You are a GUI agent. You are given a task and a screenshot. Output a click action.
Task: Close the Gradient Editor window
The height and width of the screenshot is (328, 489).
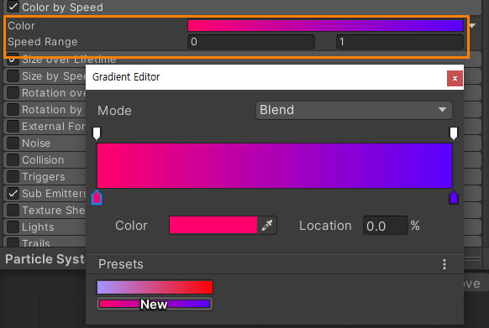pos(455,78)
